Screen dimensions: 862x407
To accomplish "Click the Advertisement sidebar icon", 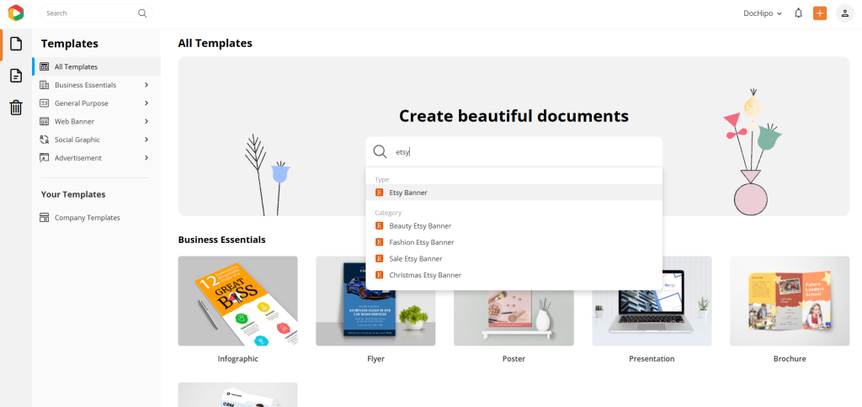I will tap(45, 157).
